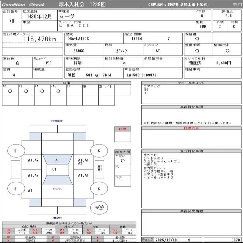Toggle the NAVI equipment circle mark
243x243 pixels.
tap(58, 91)
